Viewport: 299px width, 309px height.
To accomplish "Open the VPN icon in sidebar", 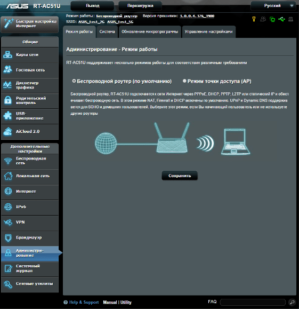I will [8, 223].
